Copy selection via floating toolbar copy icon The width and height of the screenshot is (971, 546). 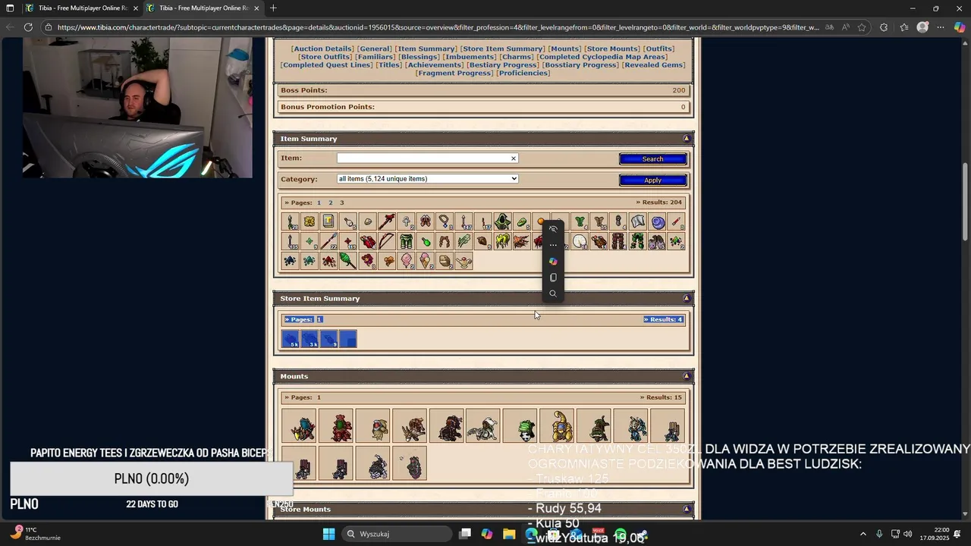click(x=553, y=278)
